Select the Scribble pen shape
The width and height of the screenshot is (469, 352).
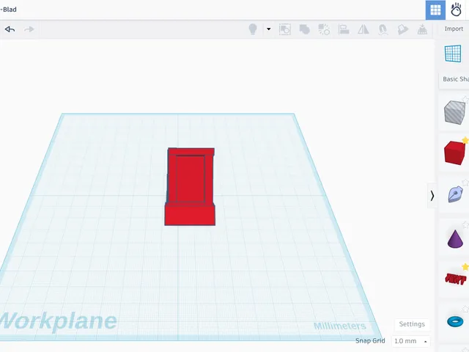coord(455,194)
